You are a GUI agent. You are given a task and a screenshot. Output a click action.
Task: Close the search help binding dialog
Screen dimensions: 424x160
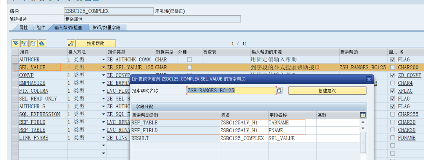pos(369,79)
